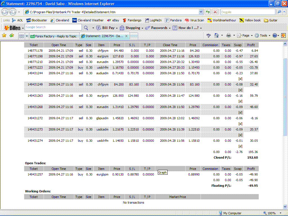Click the Billeo toolbar logo
The image size is (288, 216).
click(x=12, y=28)
